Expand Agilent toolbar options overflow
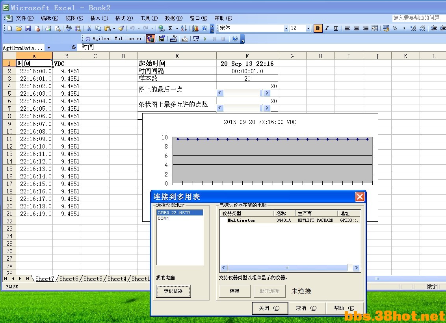 (x=243, y=39)
